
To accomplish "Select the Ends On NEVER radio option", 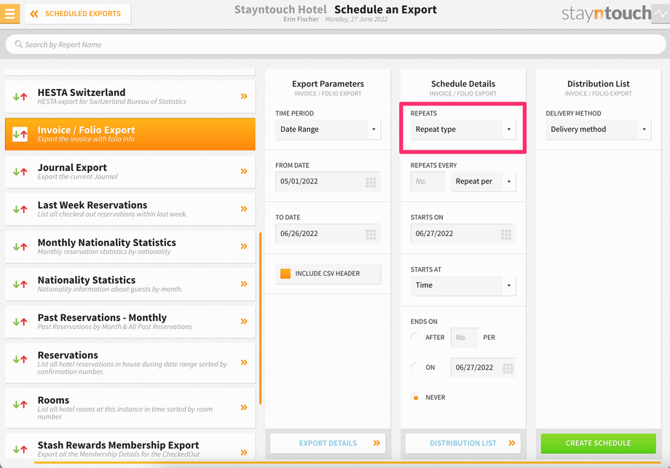I will (x=415, y=397).
